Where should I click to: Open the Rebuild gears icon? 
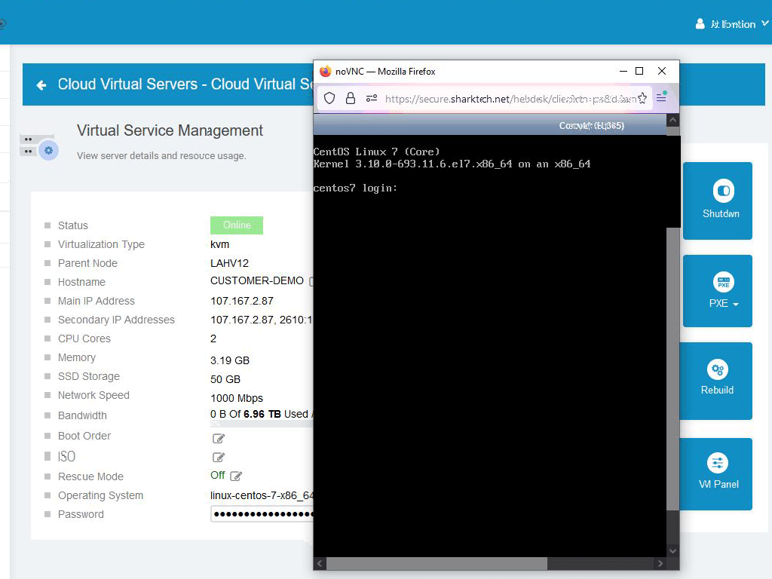pyautogui.click(x=718, y=369)
